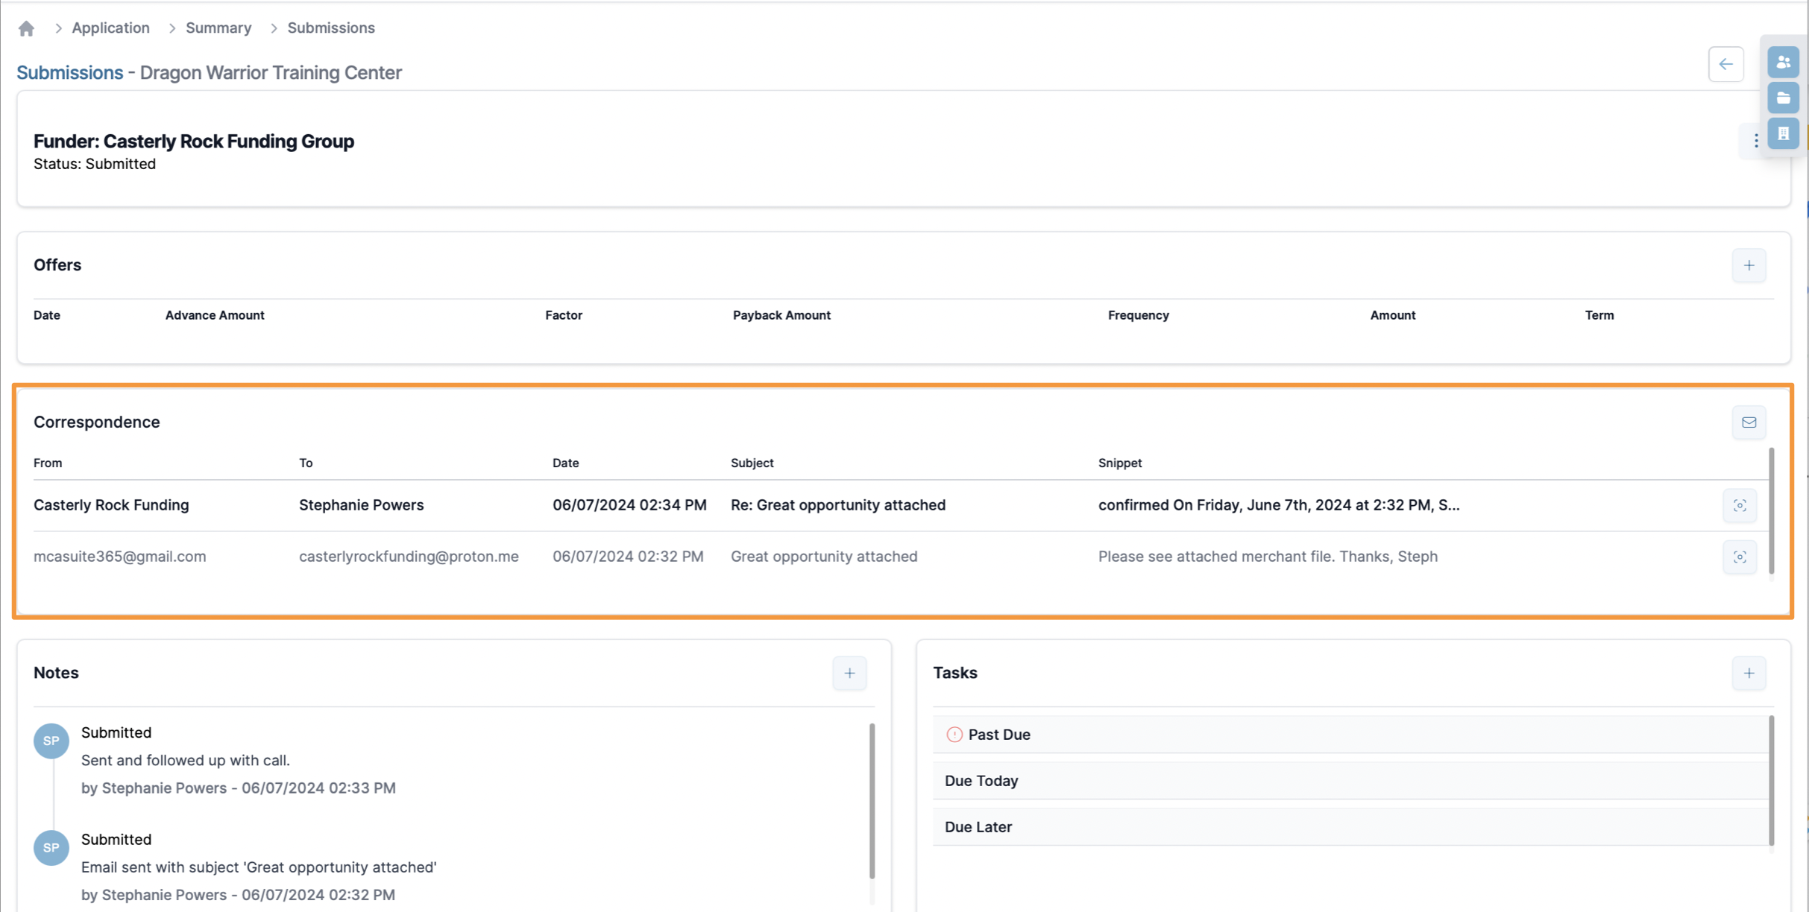The width and height of the screenshot is (1809, 912).
Task: Open the Re: Great opportunity attached email row
Action: coord(837,505)
